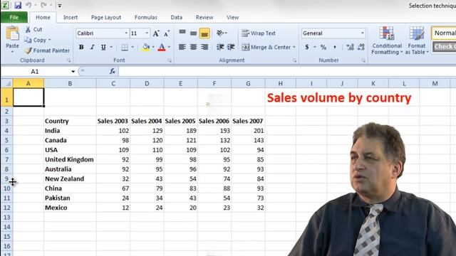Screen dimensions: 456x256
Task: Switch to the Review tab
Action: coord(204,17)
